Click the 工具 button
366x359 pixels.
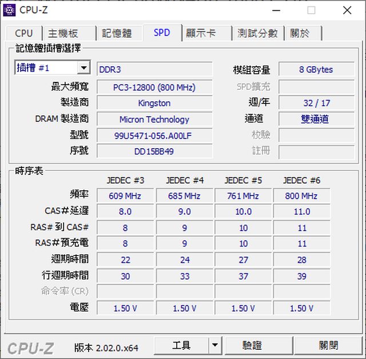pos(181,345)
